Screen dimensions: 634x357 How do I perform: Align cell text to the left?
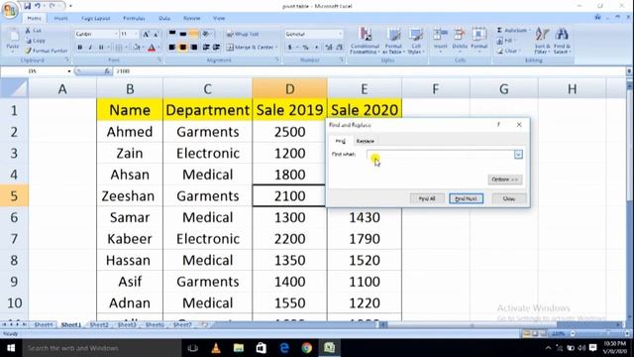click(172, 48)
